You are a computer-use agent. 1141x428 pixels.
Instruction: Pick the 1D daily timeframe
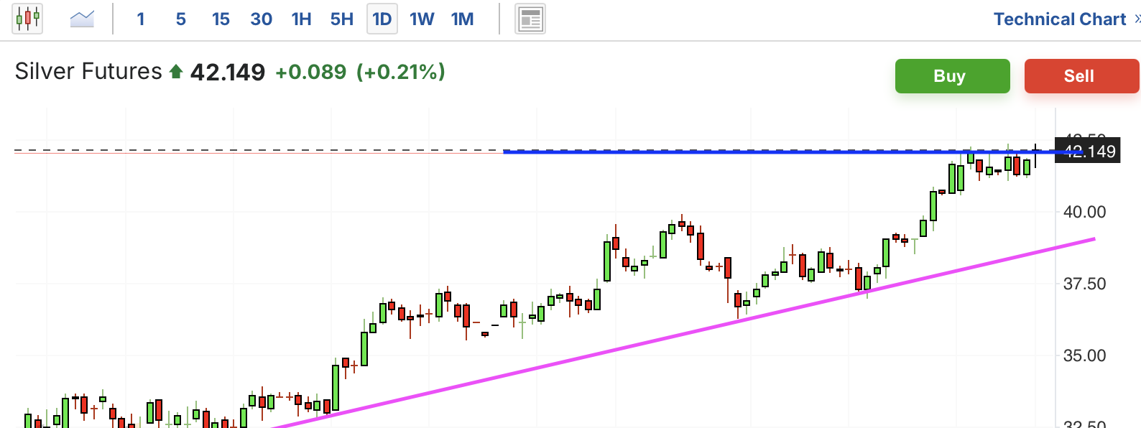(x=382, y=19)
